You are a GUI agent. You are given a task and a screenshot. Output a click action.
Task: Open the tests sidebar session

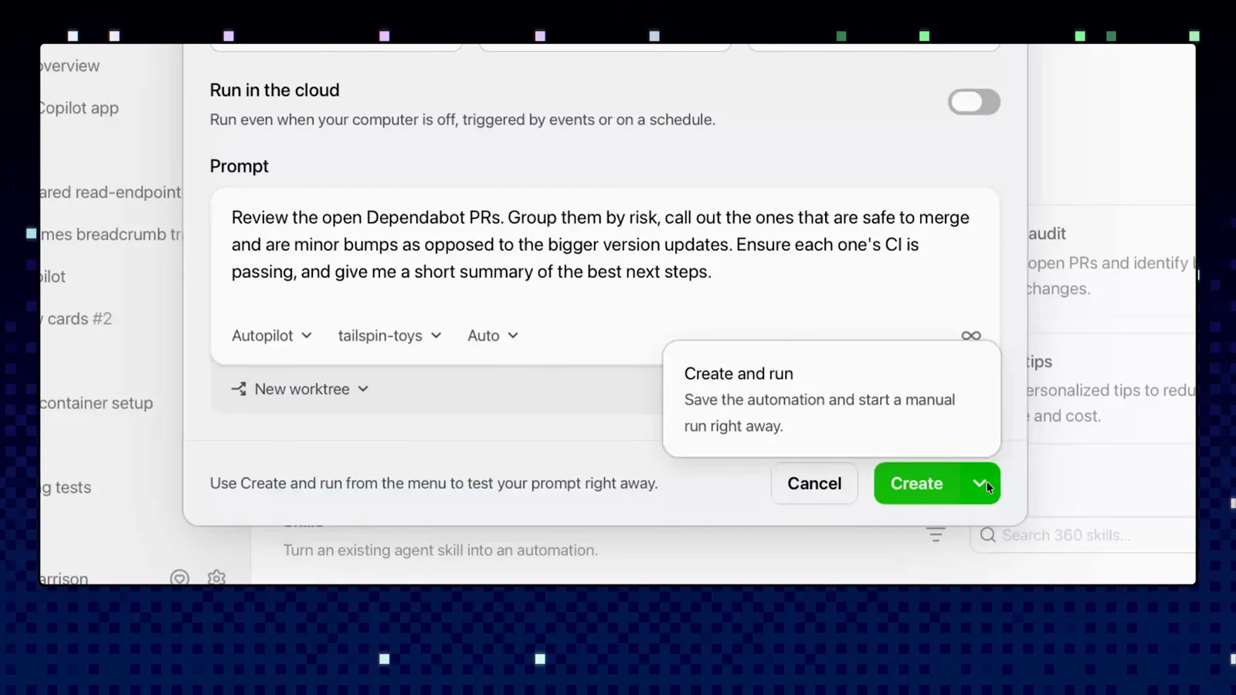pos(66,487)
